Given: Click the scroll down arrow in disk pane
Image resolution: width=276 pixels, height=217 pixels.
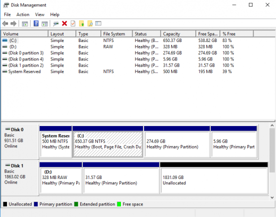Looking at the screenshot, I should pos(272,197).
